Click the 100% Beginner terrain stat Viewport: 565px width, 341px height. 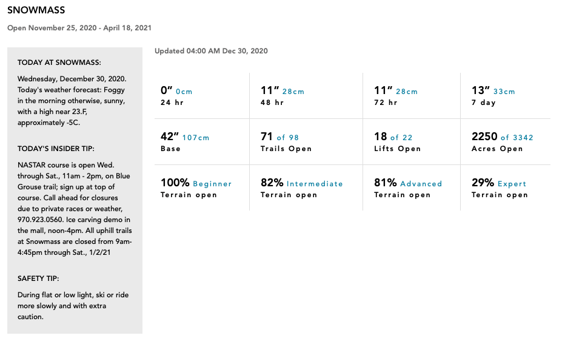(x=196, y=188)
